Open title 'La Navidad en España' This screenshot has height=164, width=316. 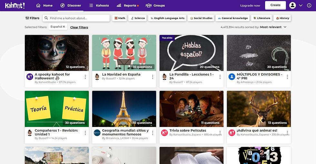coord(121,74)
